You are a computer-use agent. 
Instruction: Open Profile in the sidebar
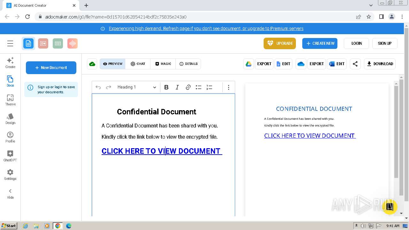coord(10,137)
